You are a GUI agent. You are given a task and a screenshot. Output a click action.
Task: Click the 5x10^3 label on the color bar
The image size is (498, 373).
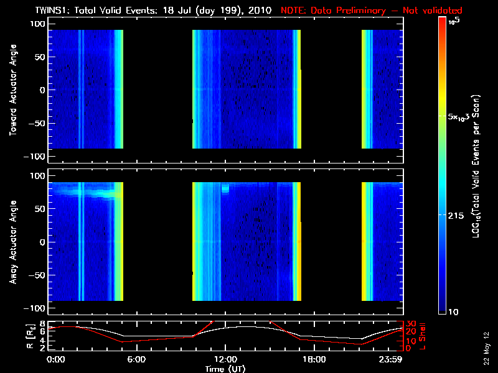(462, 117)
